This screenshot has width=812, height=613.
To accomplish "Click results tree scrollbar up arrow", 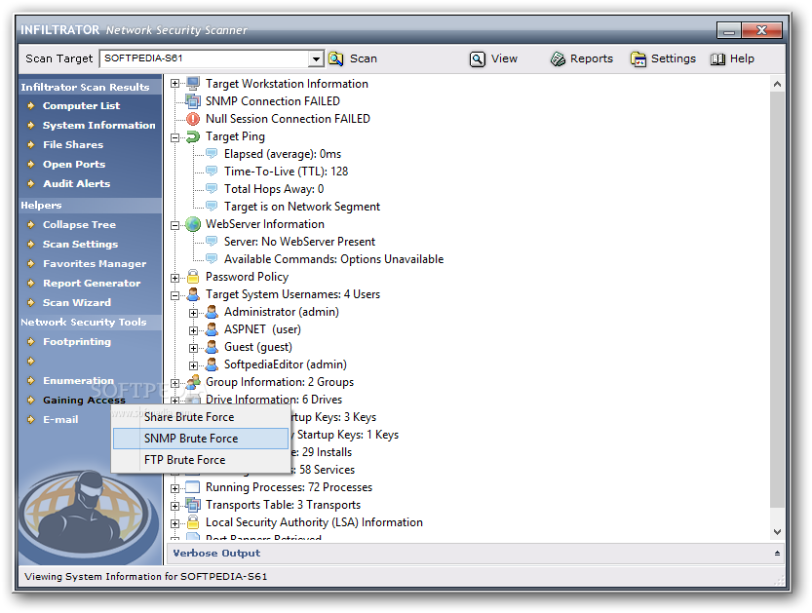I will pyautogui.click(x=777, y=84).
